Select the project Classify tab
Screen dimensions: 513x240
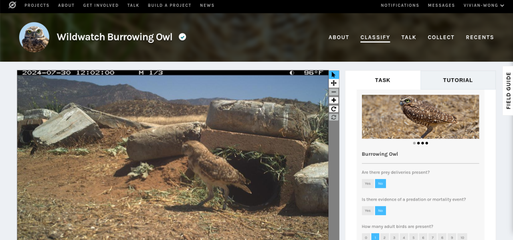point(375,37)
